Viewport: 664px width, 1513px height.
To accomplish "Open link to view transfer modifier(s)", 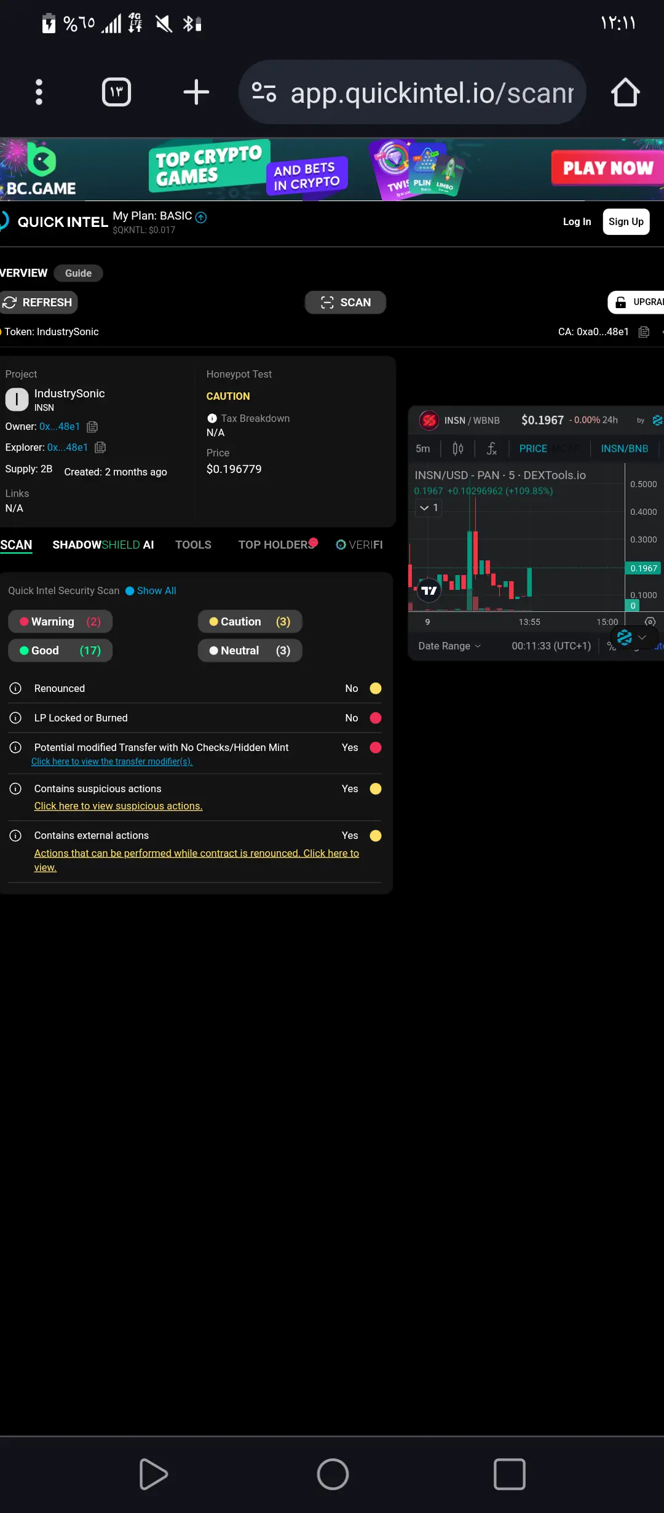I will click(112, 761).
